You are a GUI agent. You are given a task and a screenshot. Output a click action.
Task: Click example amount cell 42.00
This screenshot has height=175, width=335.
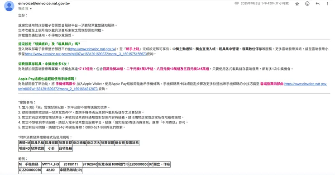point(50,170)
